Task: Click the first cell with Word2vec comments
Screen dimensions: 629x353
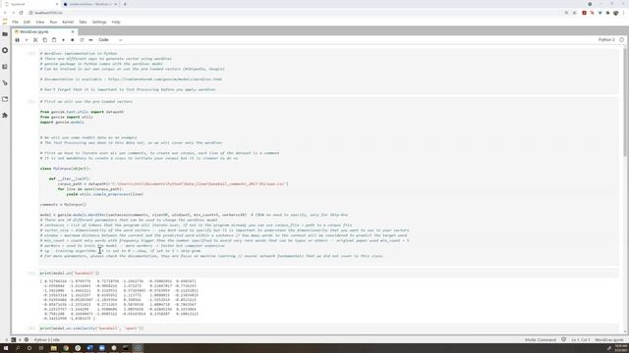Action: click(328, 72)
